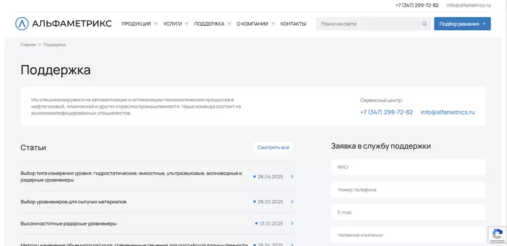Click the Заявка в службу поддержки heading
The image size is (507, 246).
[381, 146]
